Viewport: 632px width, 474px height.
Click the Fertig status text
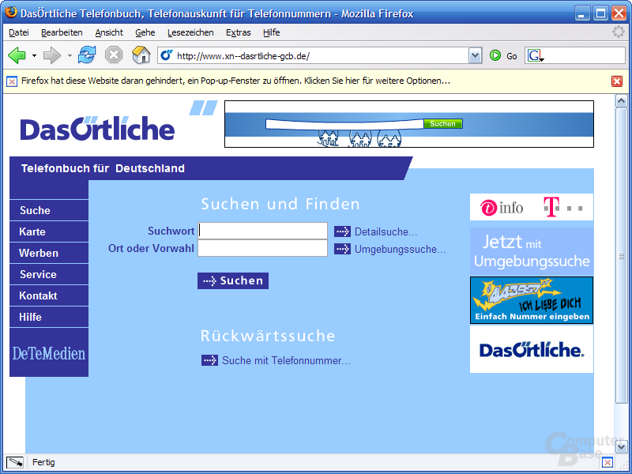[43, 462]
